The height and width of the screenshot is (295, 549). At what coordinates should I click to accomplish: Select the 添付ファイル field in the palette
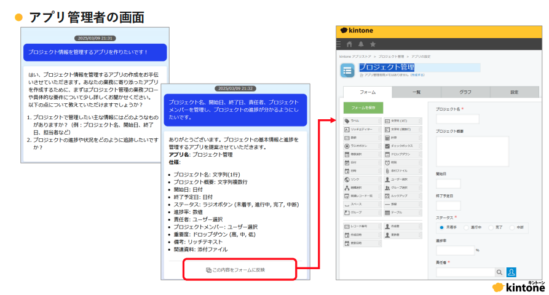[x=403, y=171]
